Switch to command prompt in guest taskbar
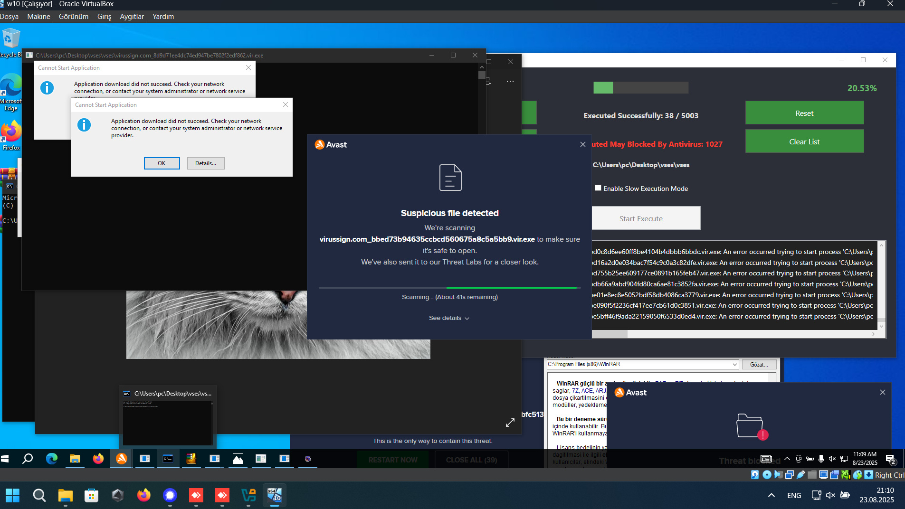Viewport: 905px width, 509px height. pos(168,459)
